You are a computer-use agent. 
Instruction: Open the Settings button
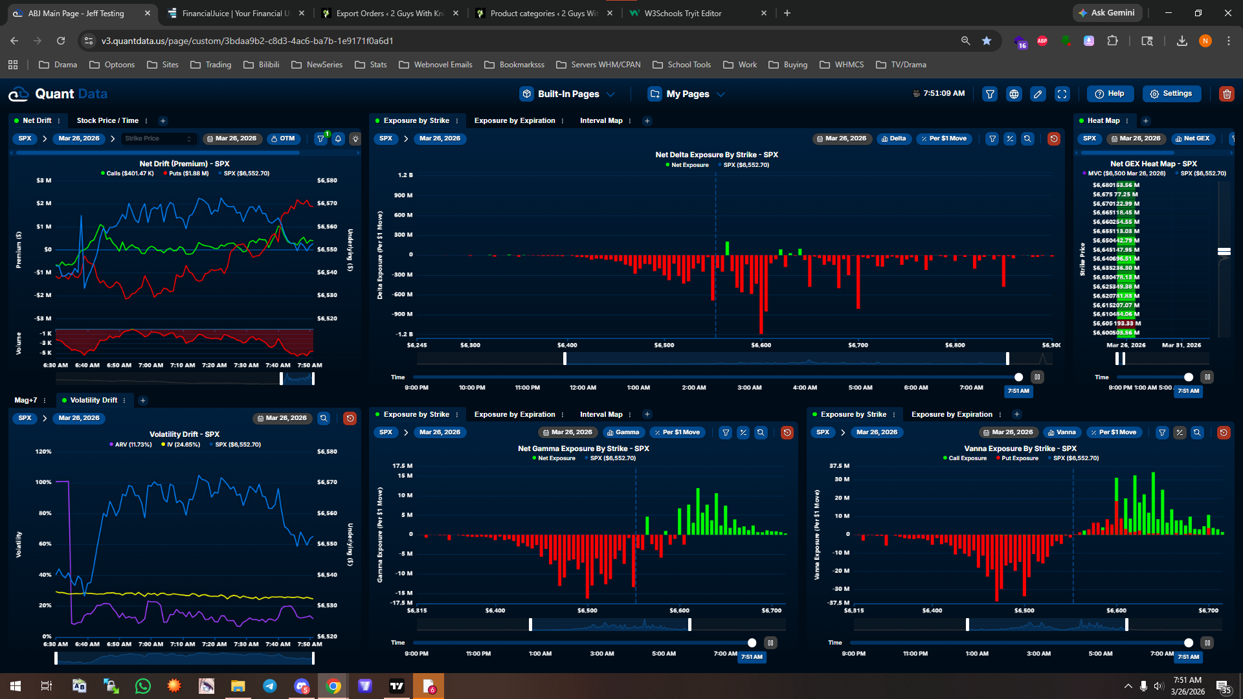coord(1171,94)
